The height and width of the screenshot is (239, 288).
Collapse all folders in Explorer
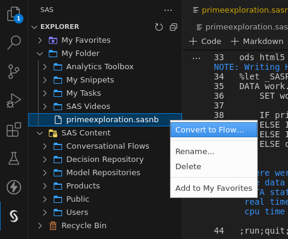click(174, 27)
